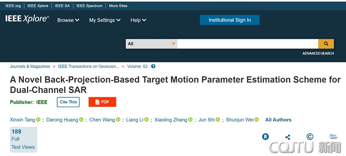This screenshot has height=156, width=346.
Task: Click the IEEE Xplore logo
Action: coord(27,19)
